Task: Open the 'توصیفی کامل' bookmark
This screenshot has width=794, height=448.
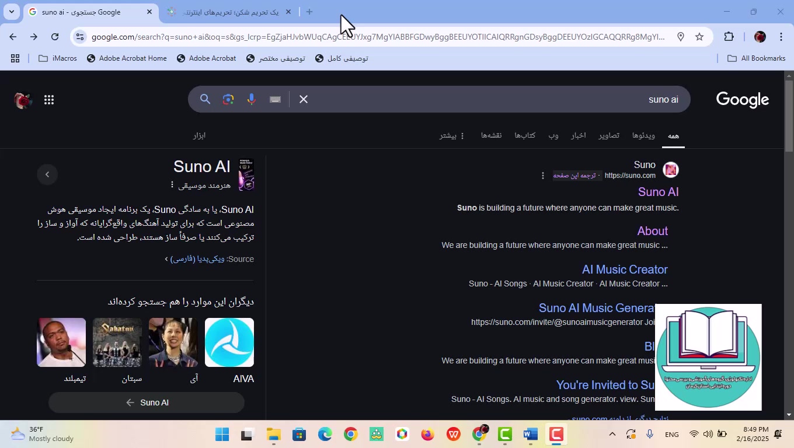Action: tap(342, 58)
